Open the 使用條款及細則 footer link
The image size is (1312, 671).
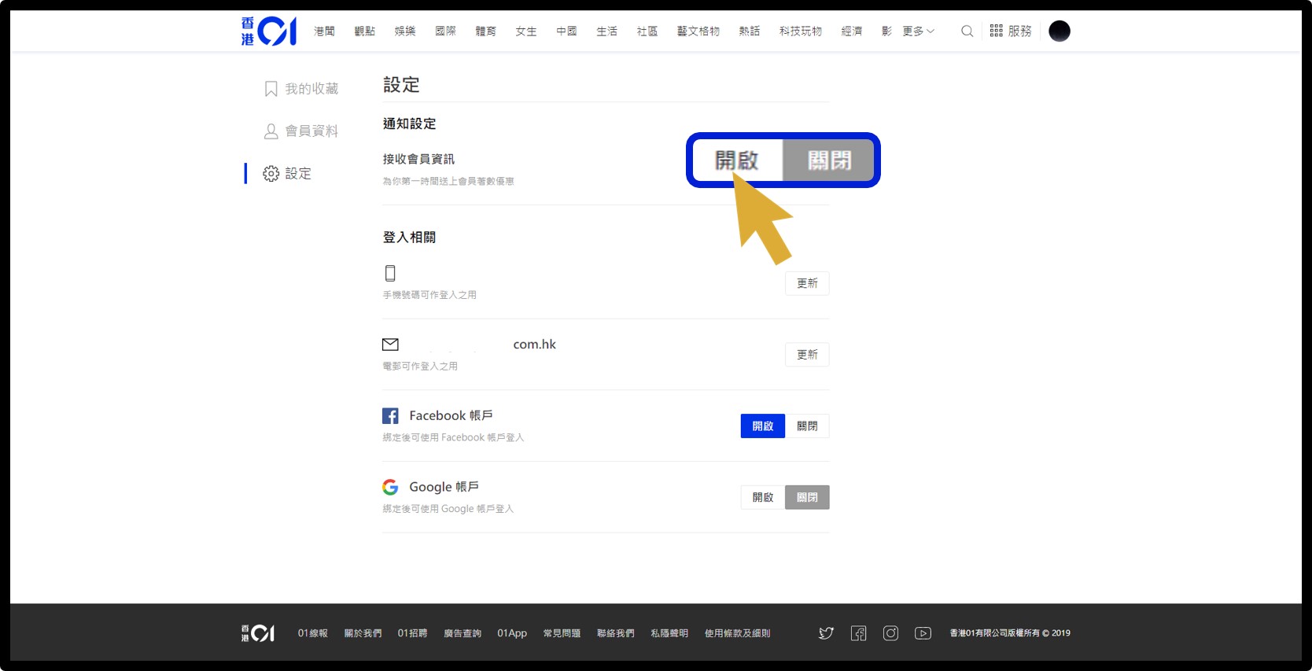(x=738, y=633)
